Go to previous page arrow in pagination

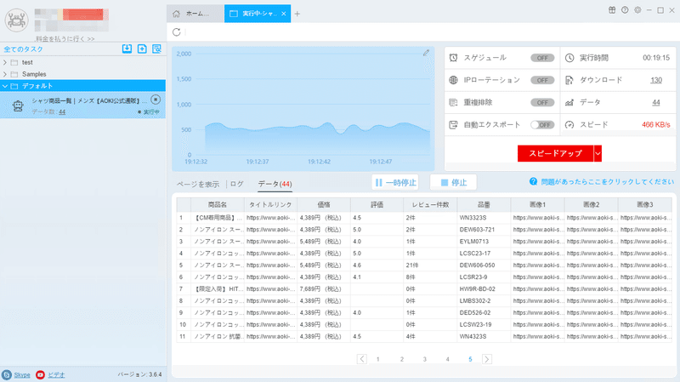point(362,359)
